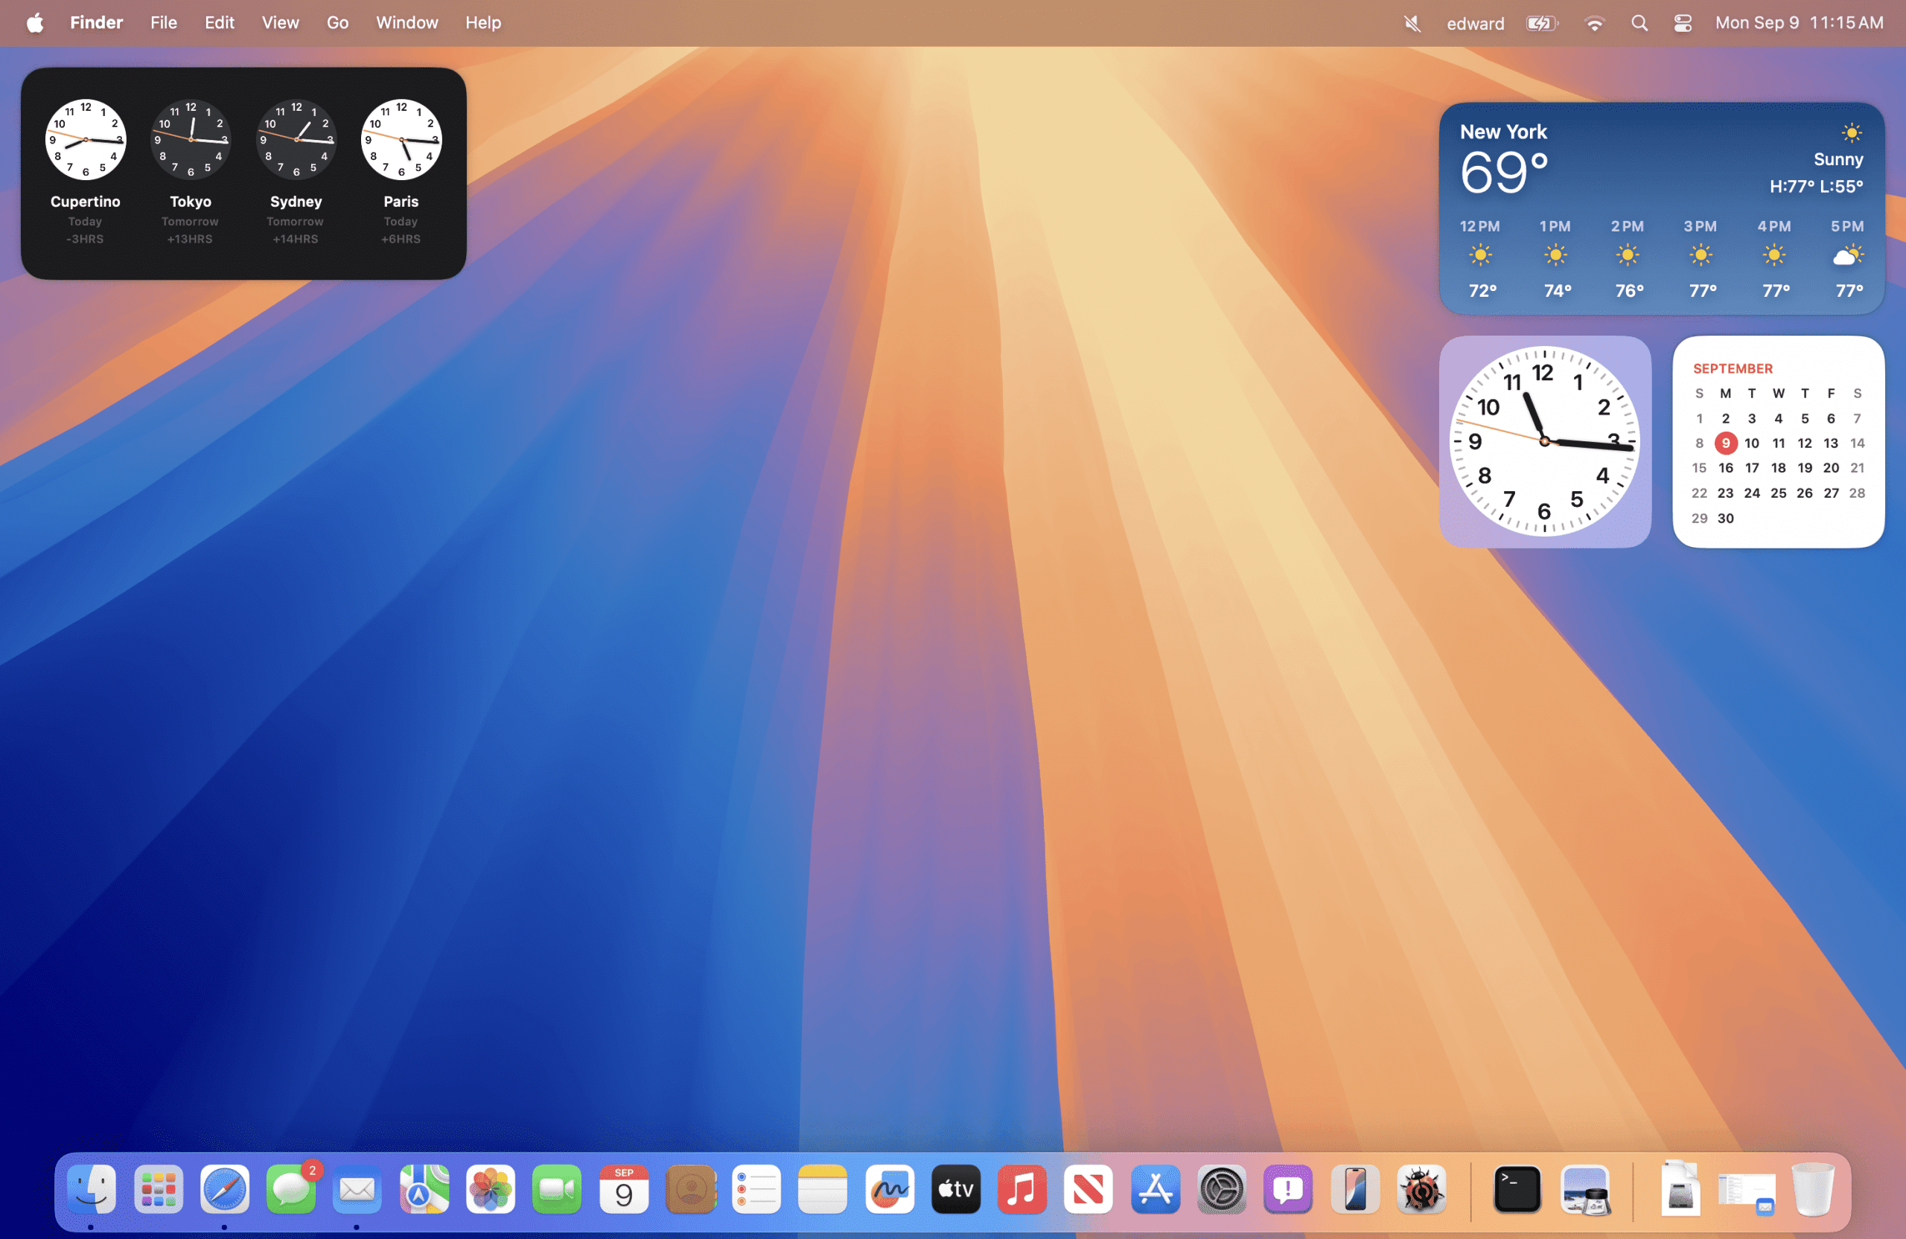
Task: Launch Freeform from the Dock
Action: coord(890,1188)
